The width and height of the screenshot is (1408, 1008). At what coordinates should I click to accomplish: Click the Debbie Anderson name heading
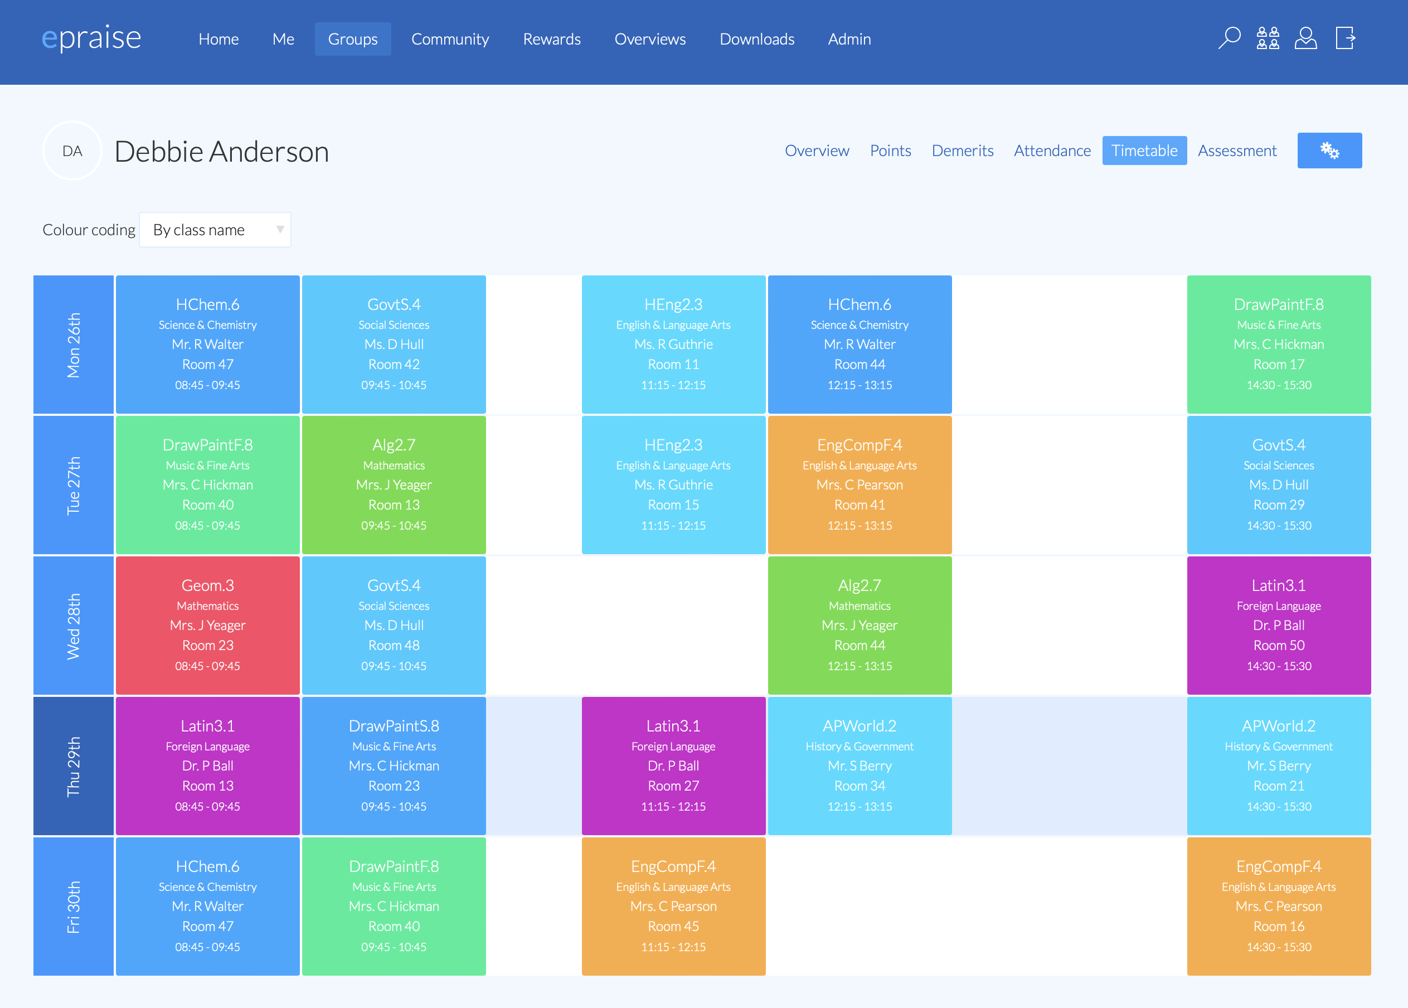click(221, 152)
